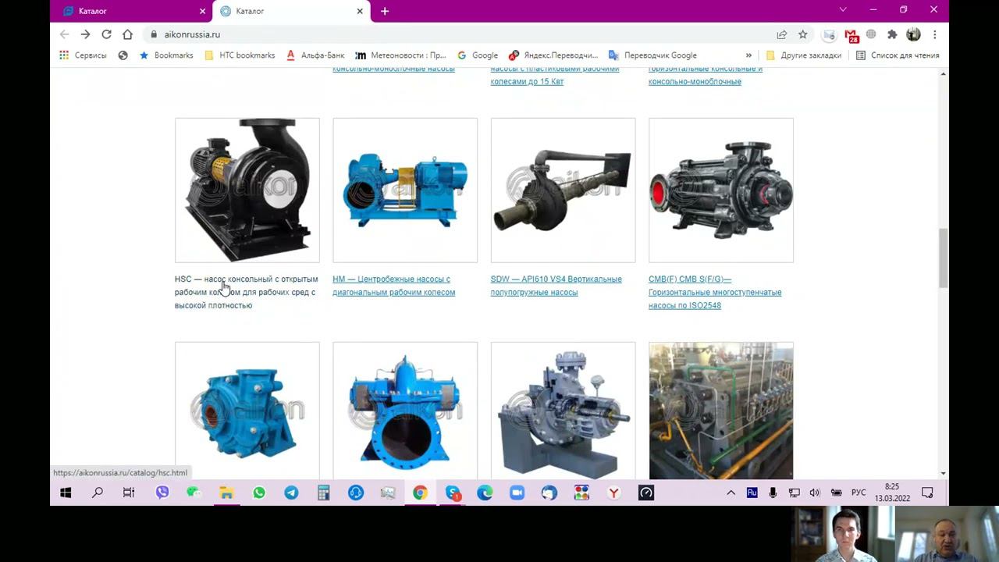Open the Список для чтения reading list

(898, 55)
